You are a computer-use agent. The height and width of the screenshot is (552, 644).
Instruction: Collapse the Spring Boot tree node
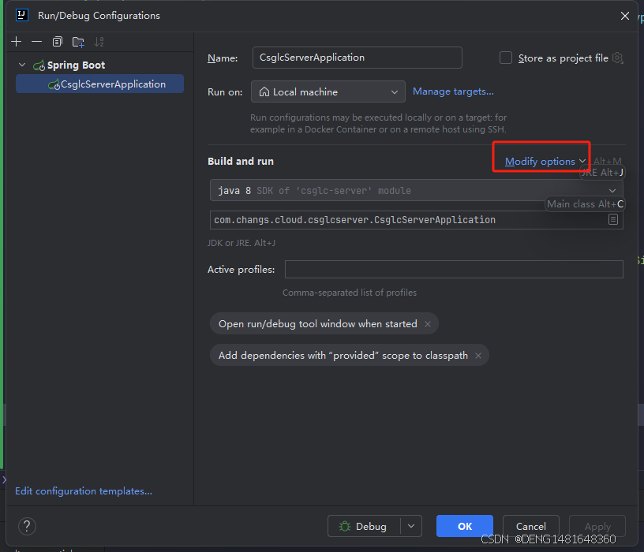click(x=21, y=65)
